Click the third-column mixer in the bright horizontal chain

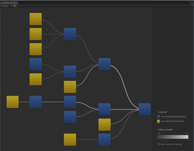[x=70, y=102]
